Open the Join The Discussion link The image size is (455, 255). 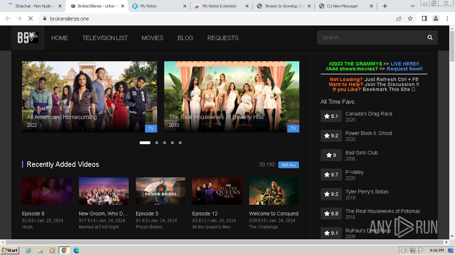click(392, 84)
